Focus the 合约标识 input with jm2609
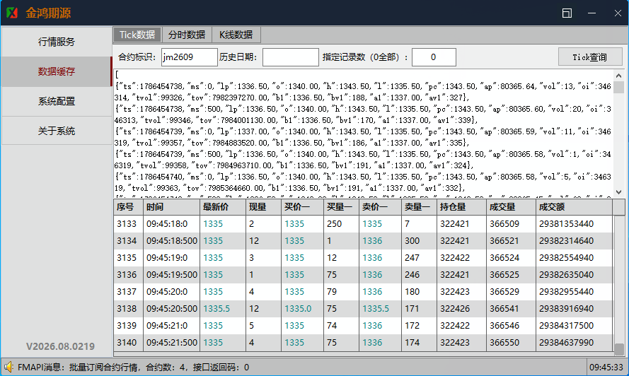 point(190,57)
